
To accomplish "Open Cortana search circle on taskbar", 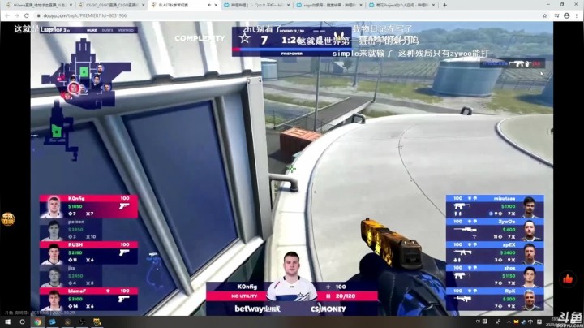I will pos(22,322).
